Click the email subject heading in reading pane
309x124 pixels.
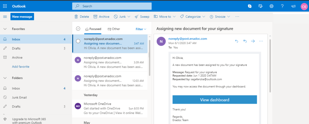(x=195, y=29)
